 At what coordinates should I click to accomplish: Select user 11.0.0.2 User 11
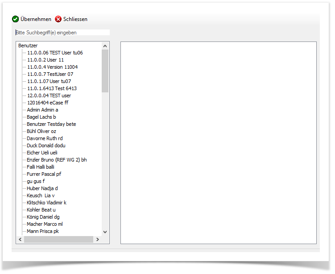(x=45, y=60)
